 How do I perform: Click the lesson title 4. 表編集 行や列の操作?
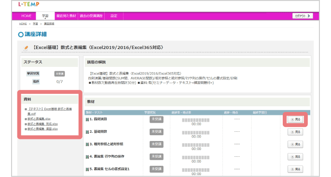[x=107, y=156]
